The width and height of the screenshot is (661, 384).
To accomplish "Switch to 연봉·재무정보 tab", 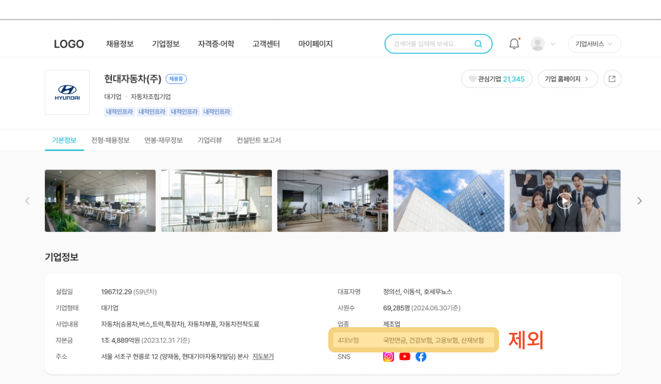I will tap(163, 140).
